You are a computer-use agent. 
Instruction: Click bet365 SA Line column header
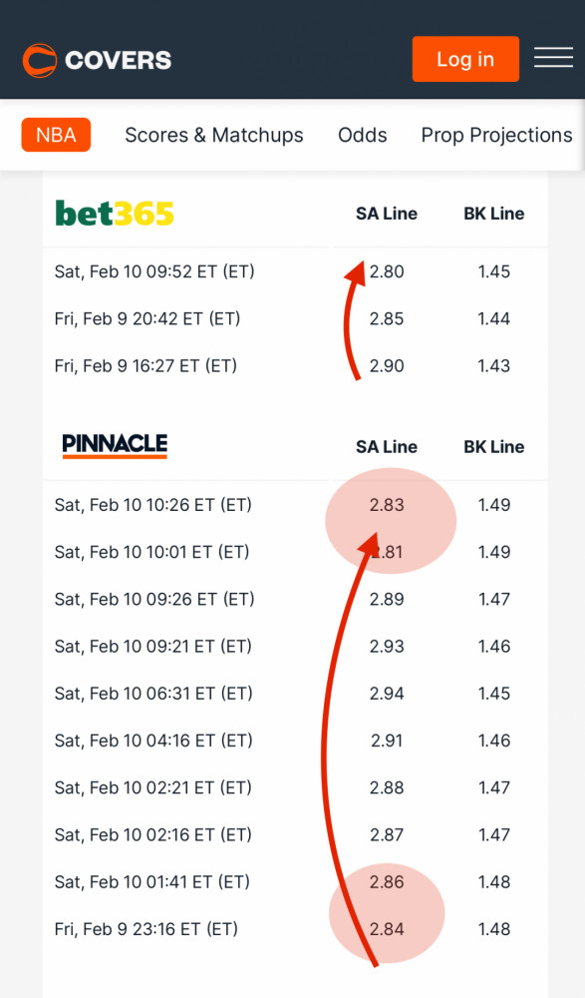pos(387,214)
